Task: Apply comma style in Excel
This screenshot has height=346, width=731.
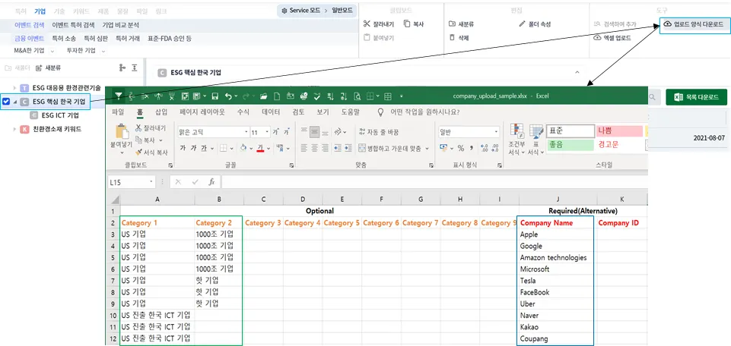Action: (x=472, y=149)
